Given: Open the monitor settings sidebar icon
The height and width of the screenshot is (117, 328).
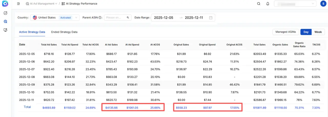Looking at the screenshot, I should tap(5, 30).
